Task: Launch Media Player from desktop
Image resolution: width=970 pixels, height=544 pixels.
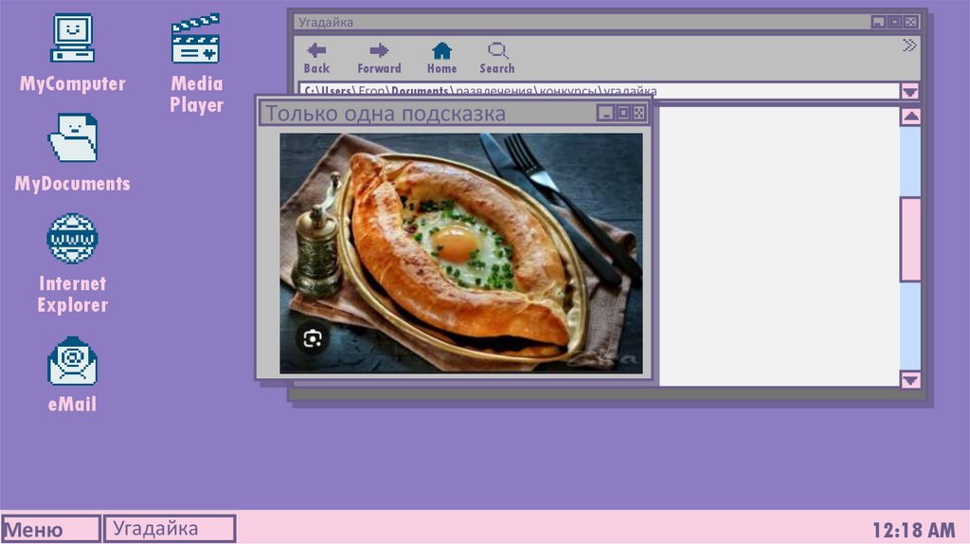Action: 195,38
